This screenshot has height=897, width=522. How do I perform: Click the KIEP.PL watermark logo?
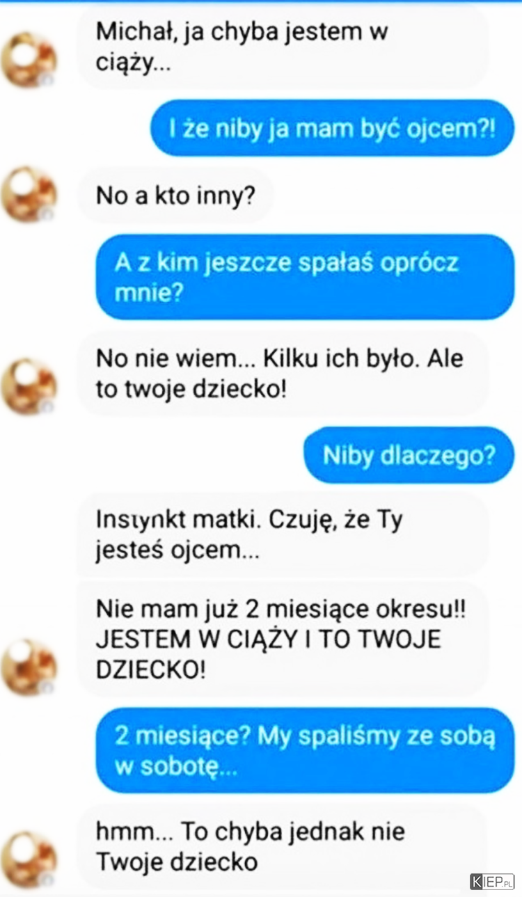click(x=492, y=881)
